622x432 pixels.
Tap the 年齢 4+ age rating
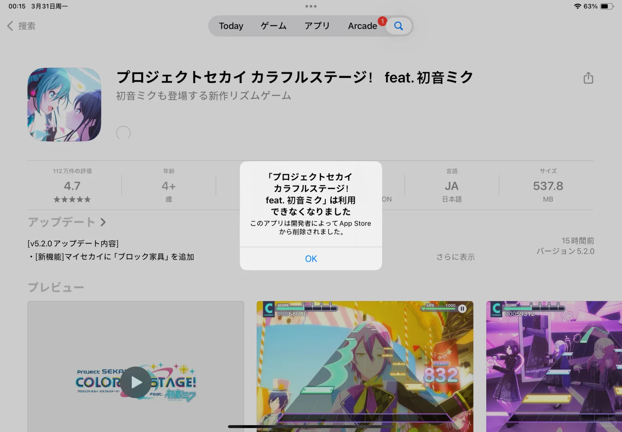[169, 185]
